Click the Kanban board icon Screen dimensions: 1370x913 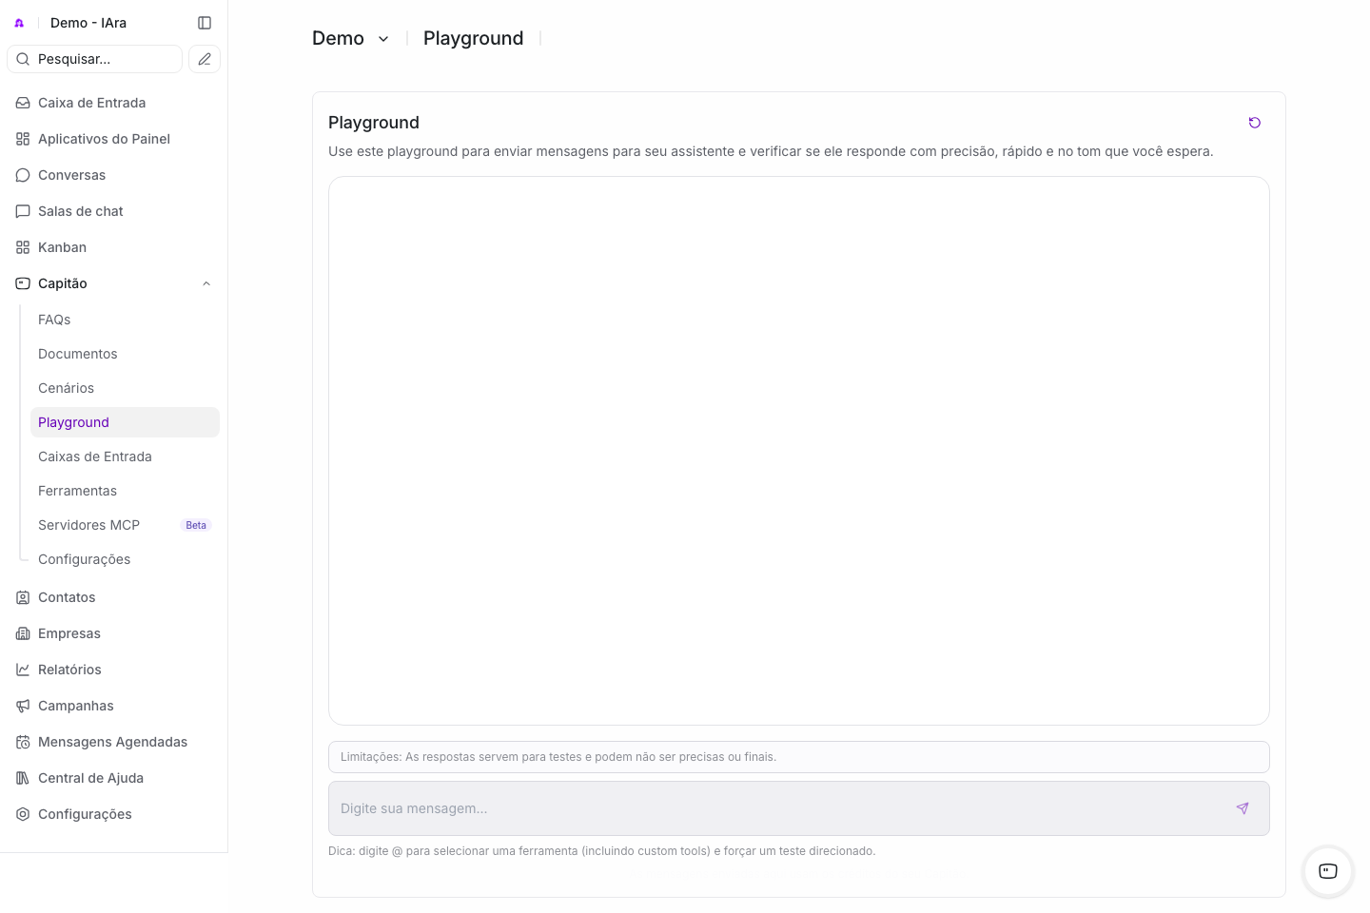click(x=23, y=247)
